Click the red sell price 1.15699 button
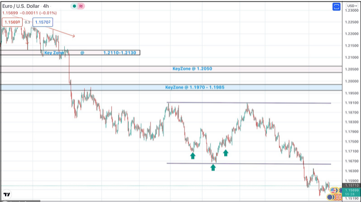This screenshot has height=202, width=361. [11, 22]
